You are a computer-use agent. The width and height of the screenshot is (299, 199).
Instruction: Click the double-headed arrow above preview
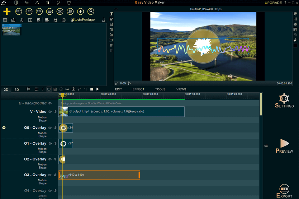(116, 9)
